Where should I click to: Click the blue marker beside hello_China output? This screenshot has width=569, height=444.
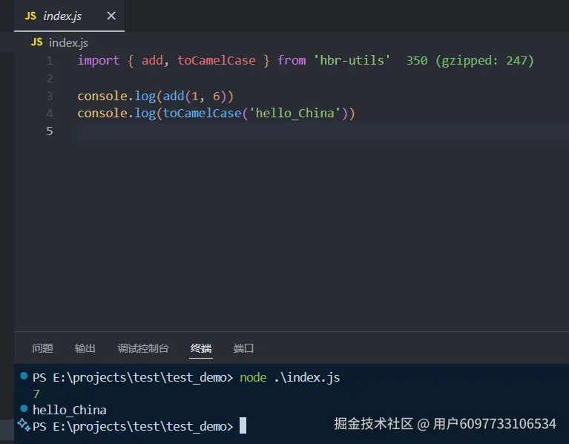[x=24, y=408]
